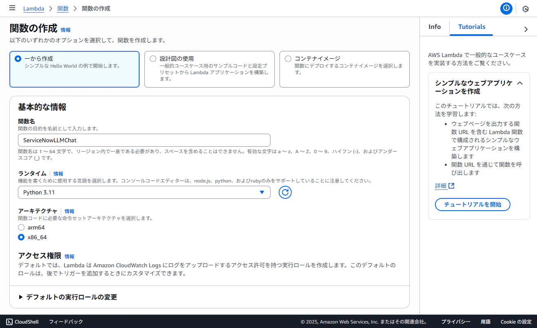Image resolution: width=537 pixels, height=328 pixels.
Task: Select the 一から作成 option
Action: tap(74, 69)
